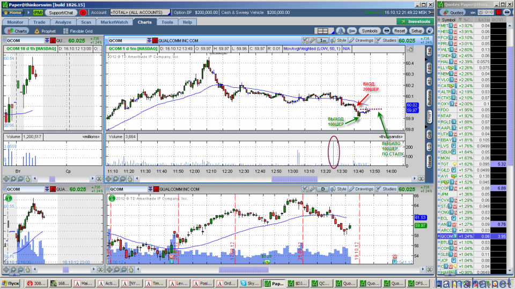
Task: Change the D timeframe on the daily chart
Action: point(323,189)
